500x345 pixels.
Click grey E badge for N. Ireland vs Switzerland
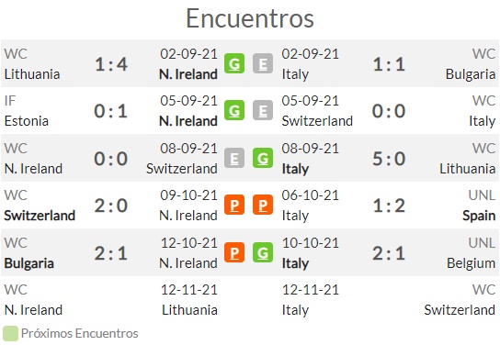click(234, 158)
